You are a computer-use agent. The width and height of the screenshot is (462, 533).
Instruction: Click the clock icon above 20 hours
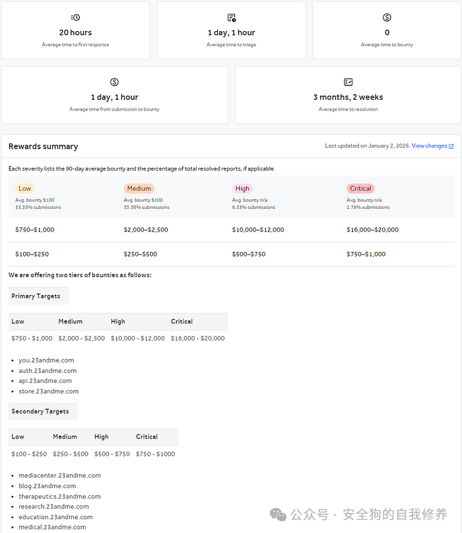75,17
